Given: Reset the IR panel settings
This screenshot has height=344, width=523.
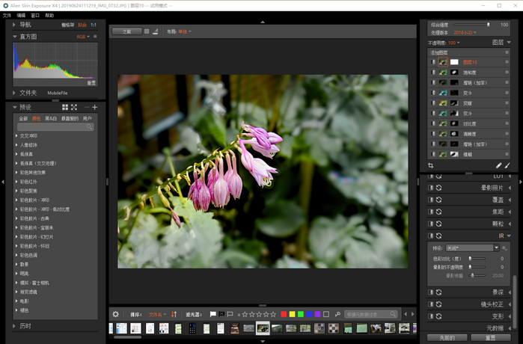Looking at the screenshot, I should pos(439,235).
